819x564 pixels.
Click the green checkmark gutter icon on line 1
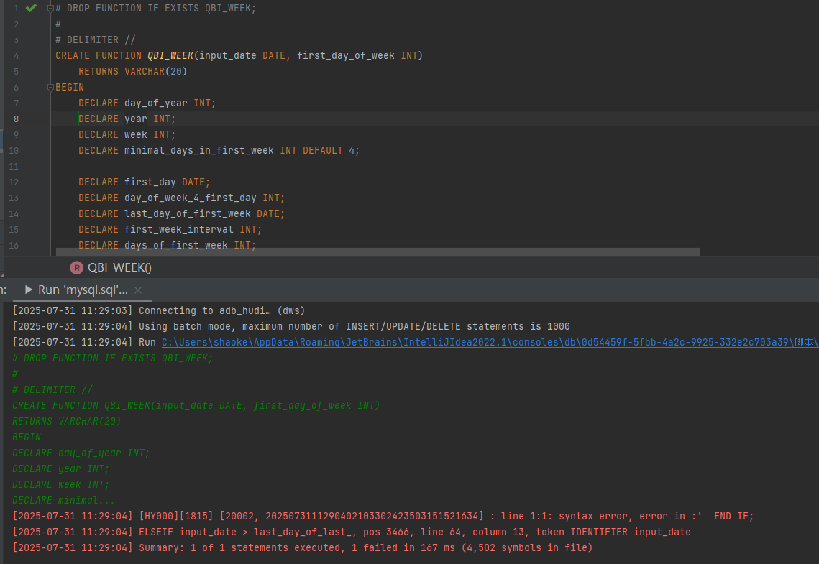31,8
